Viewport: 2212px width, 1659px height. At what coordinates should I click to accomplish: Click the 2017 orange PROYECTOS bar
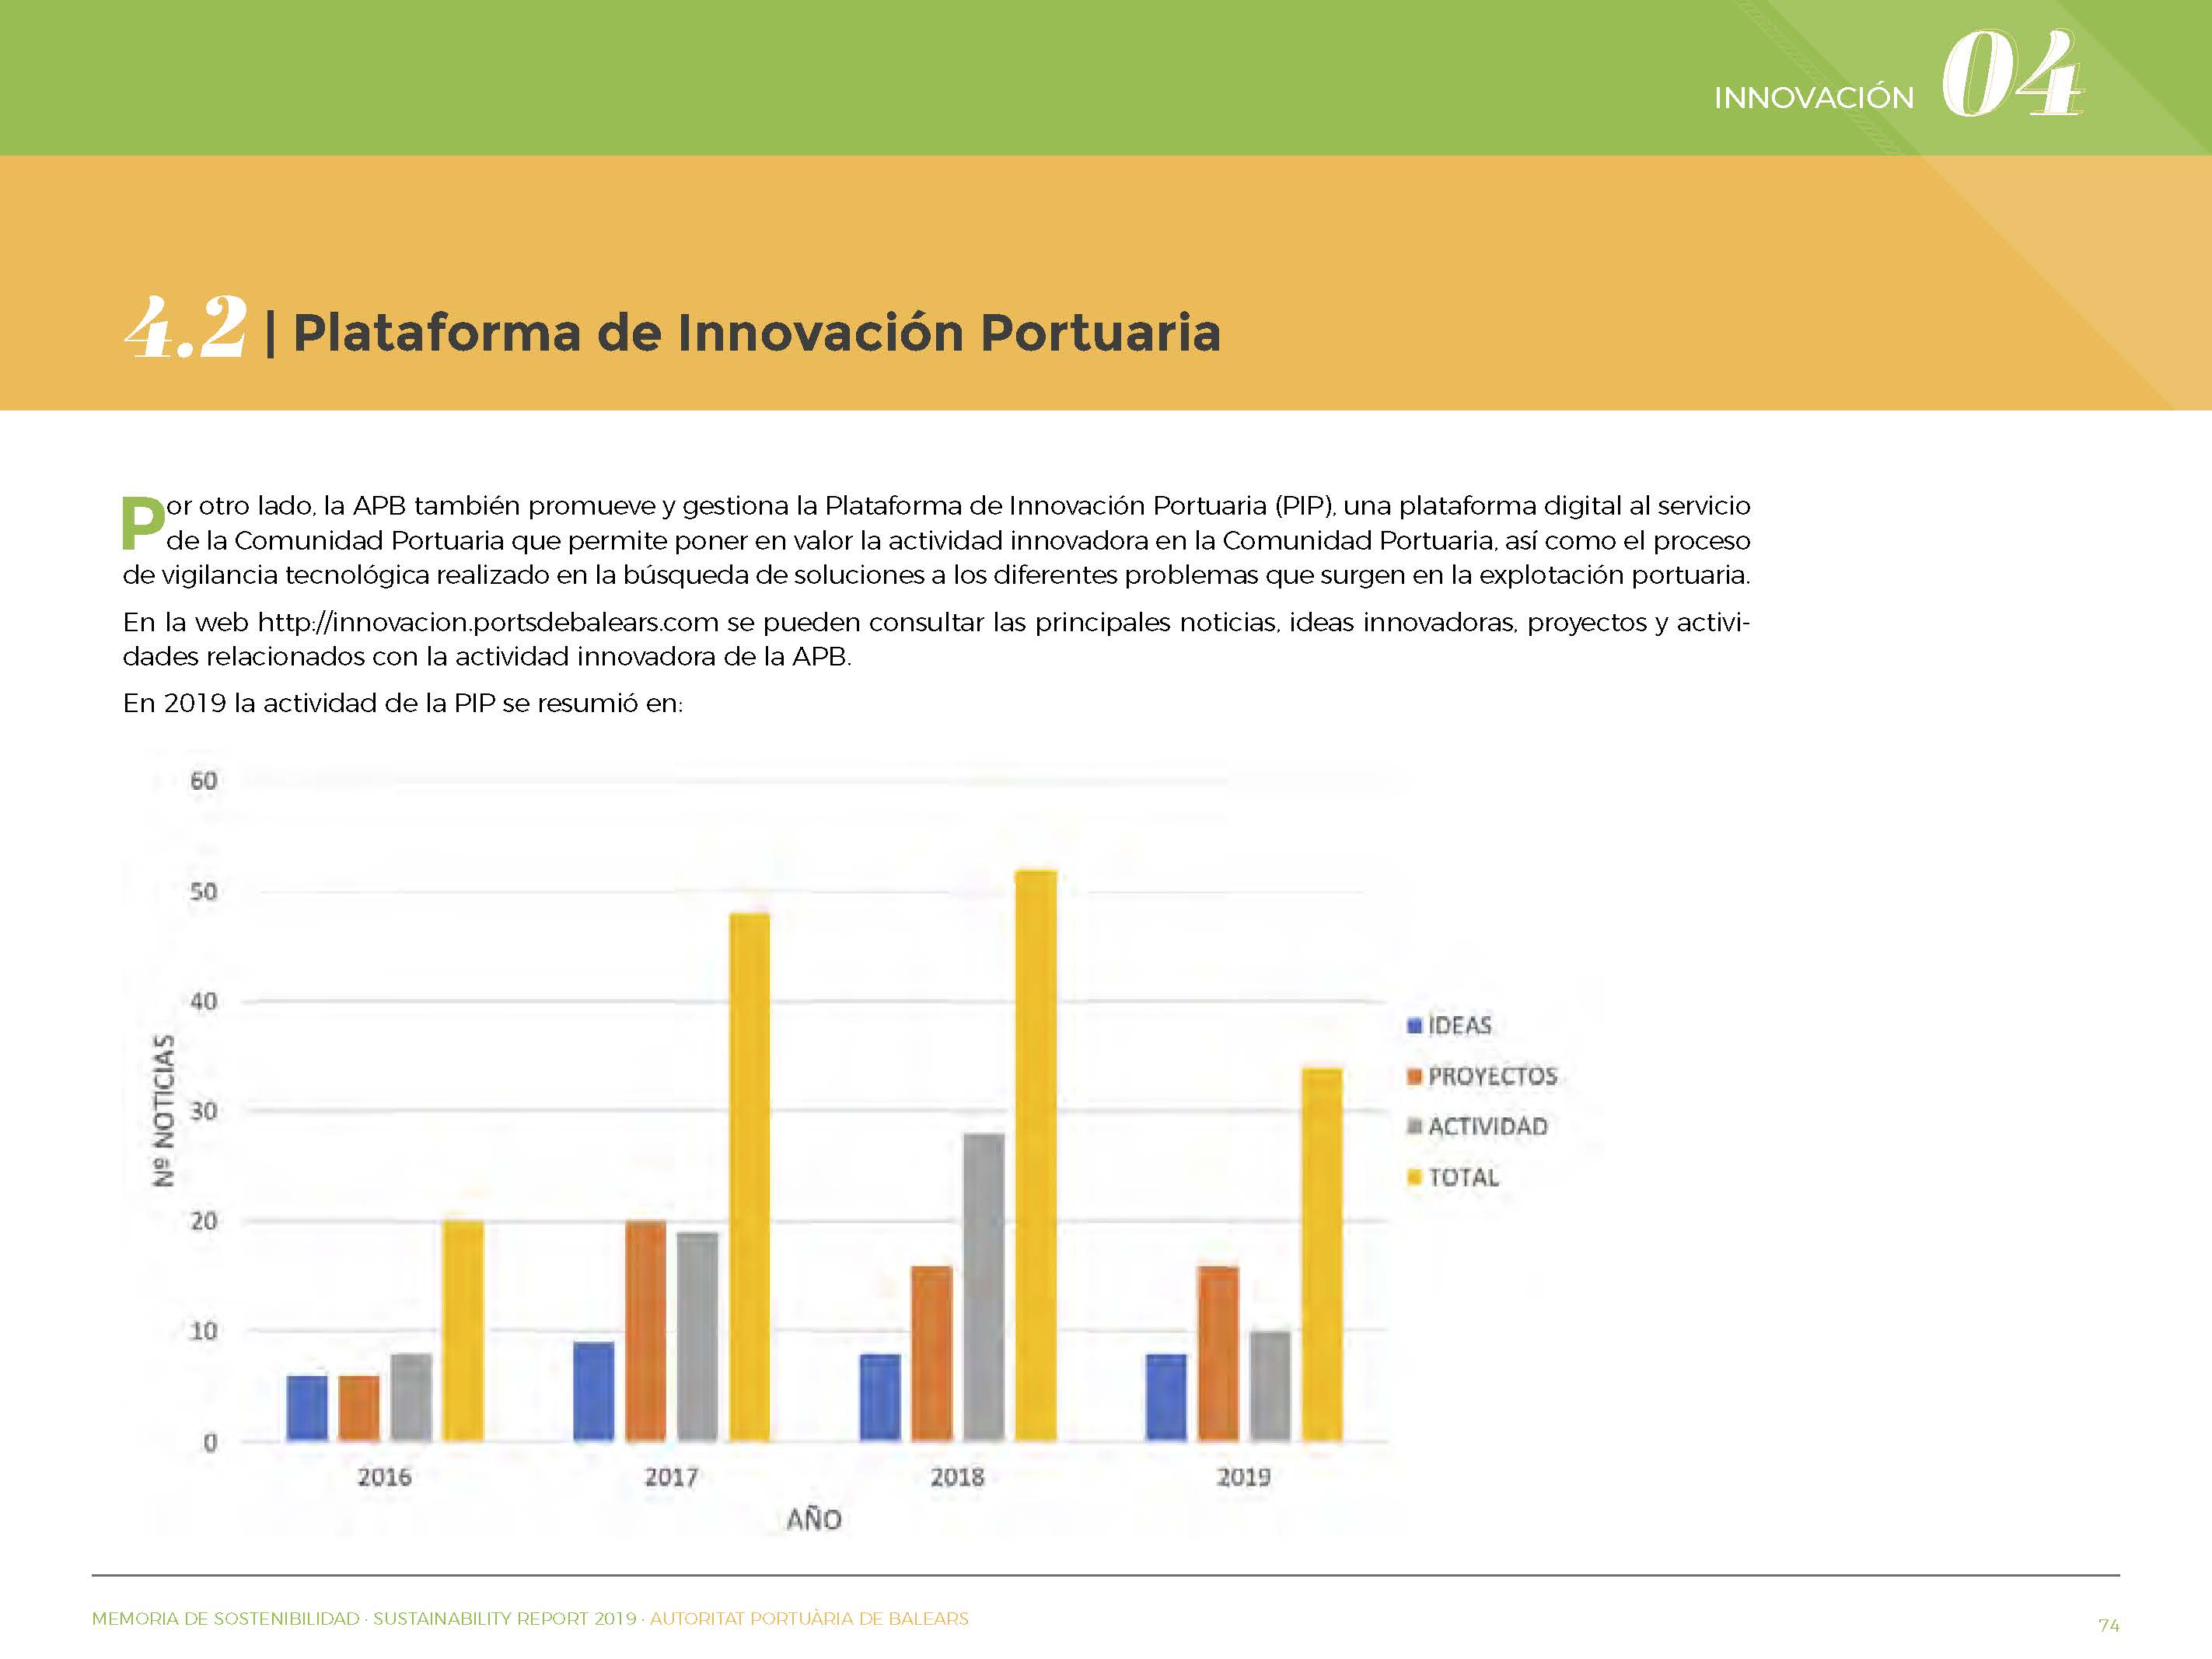(645, 1331)
